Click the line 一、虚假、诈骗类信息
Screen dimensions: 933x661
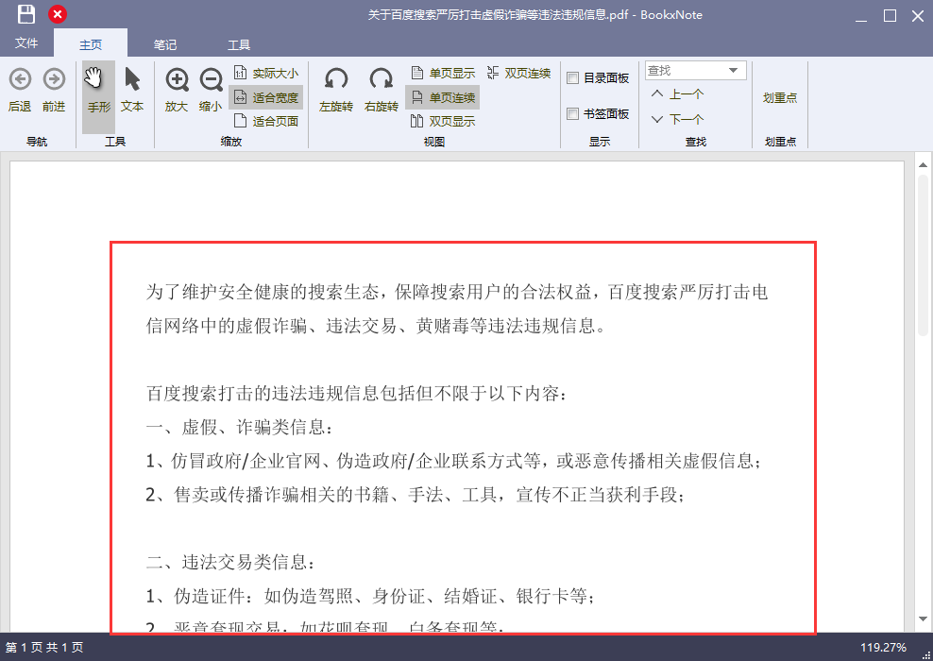(x=241, y=427)
